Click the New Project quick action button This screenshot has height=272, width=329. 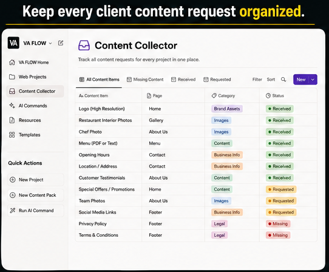pos(36,180)
